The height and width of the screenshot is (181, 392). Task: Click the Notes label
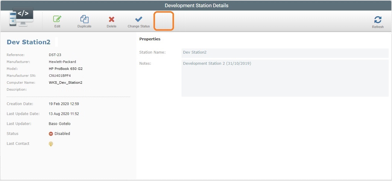[145, 64]
